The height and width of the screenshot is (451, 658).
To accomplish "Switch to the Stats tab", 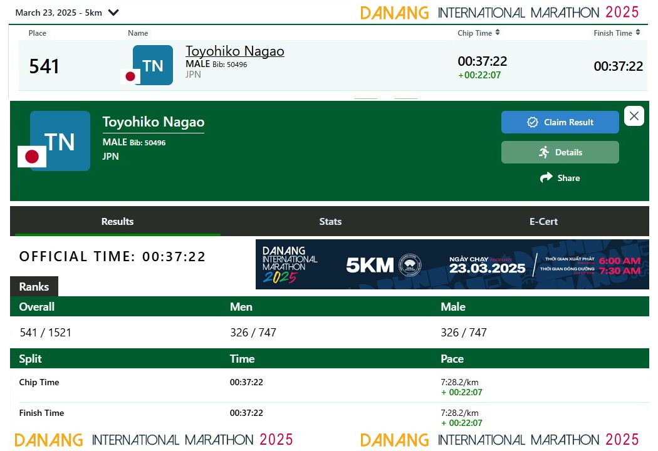I will (330, 221).
